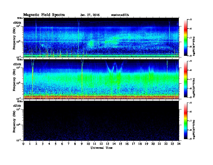Click hour tick label "7" on time axis
The image size is (213, 165).
pos(69,144)
